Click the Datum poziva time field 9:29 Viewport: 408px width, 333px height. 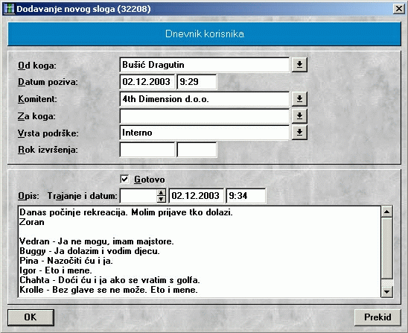[197, 82]
